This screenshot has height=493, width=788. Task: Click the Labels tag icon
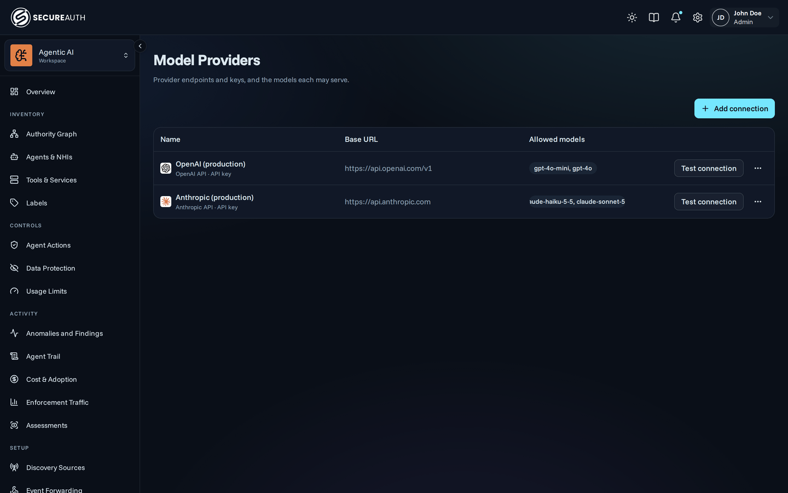point(14,203)
